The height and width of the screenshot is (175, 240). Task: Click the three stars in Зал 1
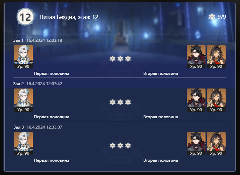click(x=120, y=59)
